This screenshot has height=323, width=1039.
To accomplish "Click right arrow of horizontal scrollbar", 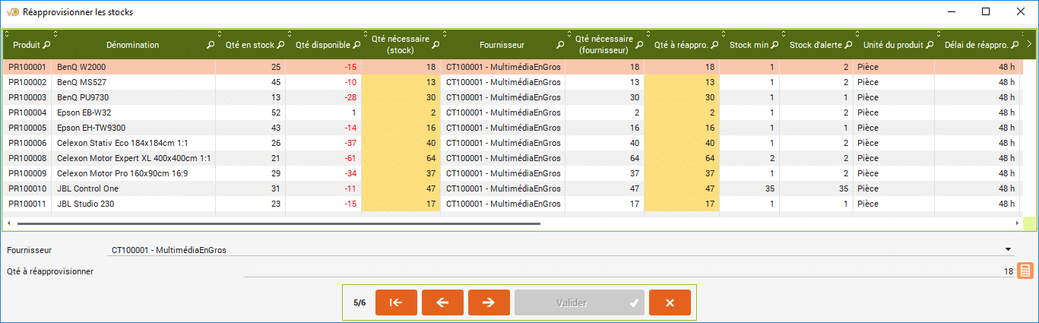I will coord(1017,223).
